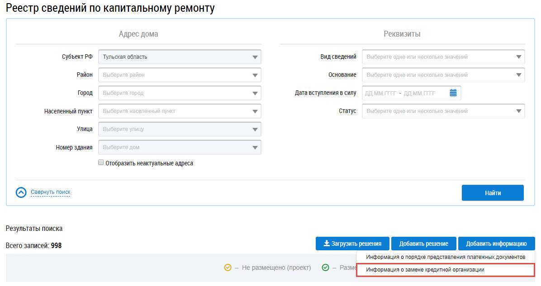Expand the 'Город' dropdown

180,93
